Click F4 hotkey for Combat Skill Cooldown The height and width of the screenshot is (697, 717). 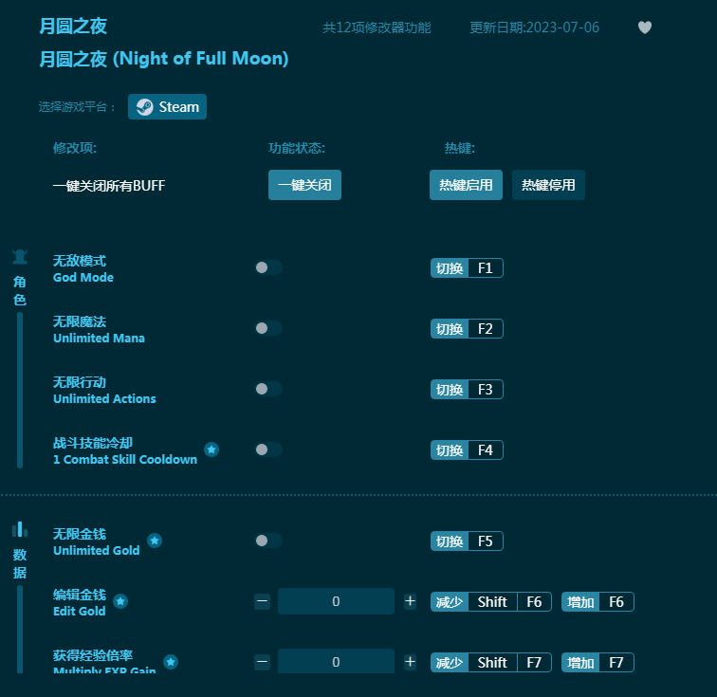point(467,450)
